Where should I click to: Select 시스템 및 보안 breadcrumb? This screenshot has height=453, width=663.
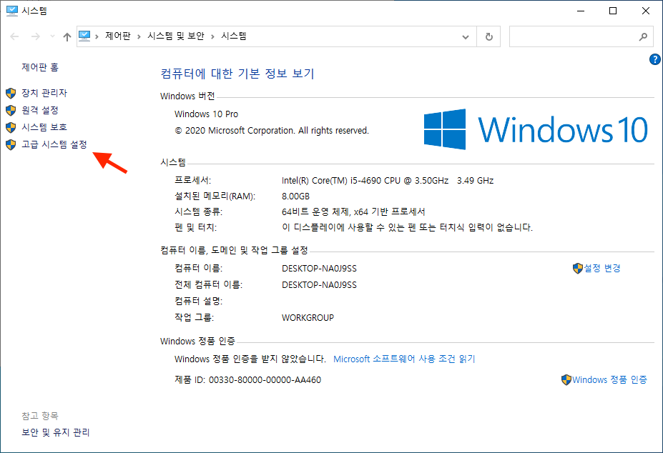(x=176, y=36)
